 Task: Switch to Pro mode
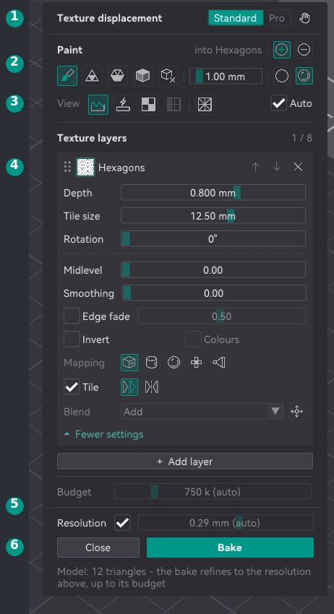[x=277, y=18]
